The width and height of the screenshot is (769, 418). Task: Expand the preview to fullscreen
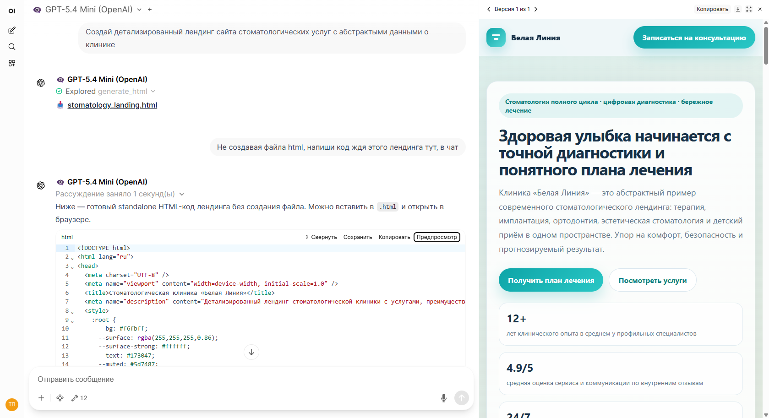(x=749, y=9)
